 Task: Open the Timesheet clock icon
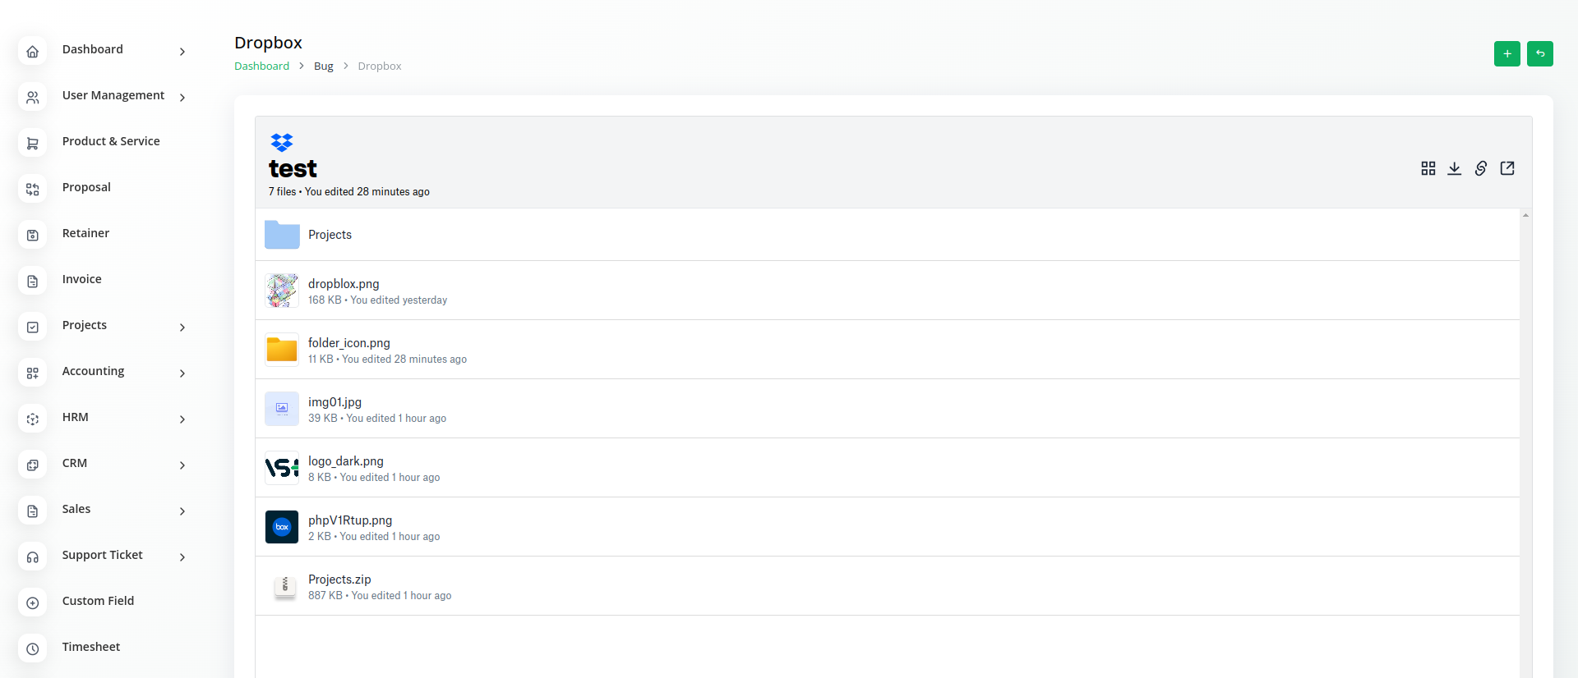(33, 648)
